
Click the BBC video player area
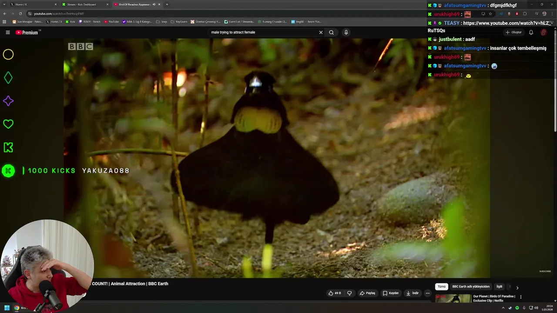[x=277, y=158]
